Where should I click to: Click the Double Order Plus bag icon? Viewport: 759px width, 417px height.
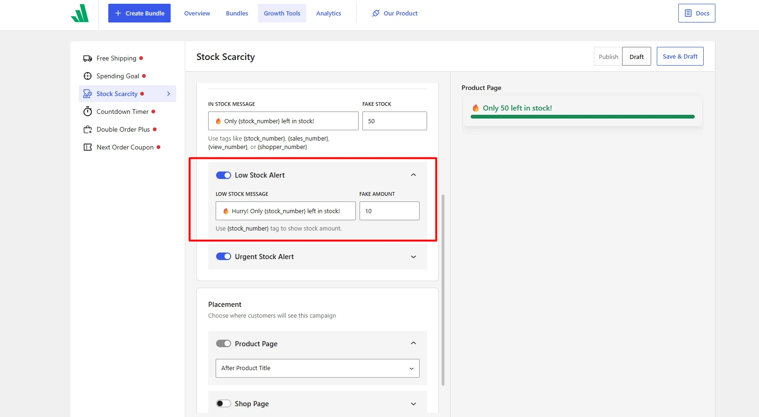tap(88, 129)
